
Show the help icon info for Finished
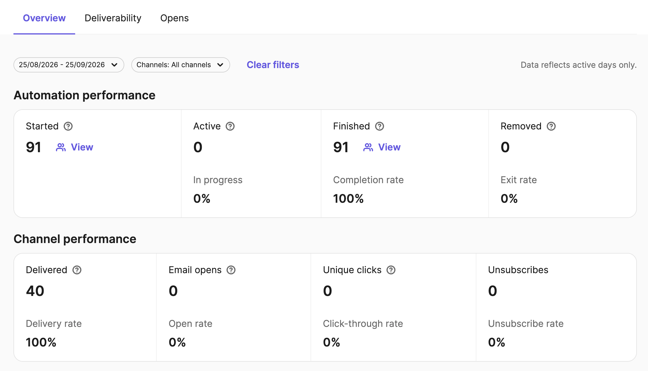[380, 126]
